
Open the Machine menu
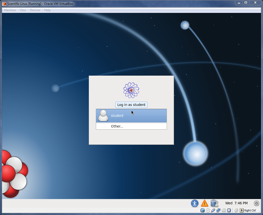[10, 10]
